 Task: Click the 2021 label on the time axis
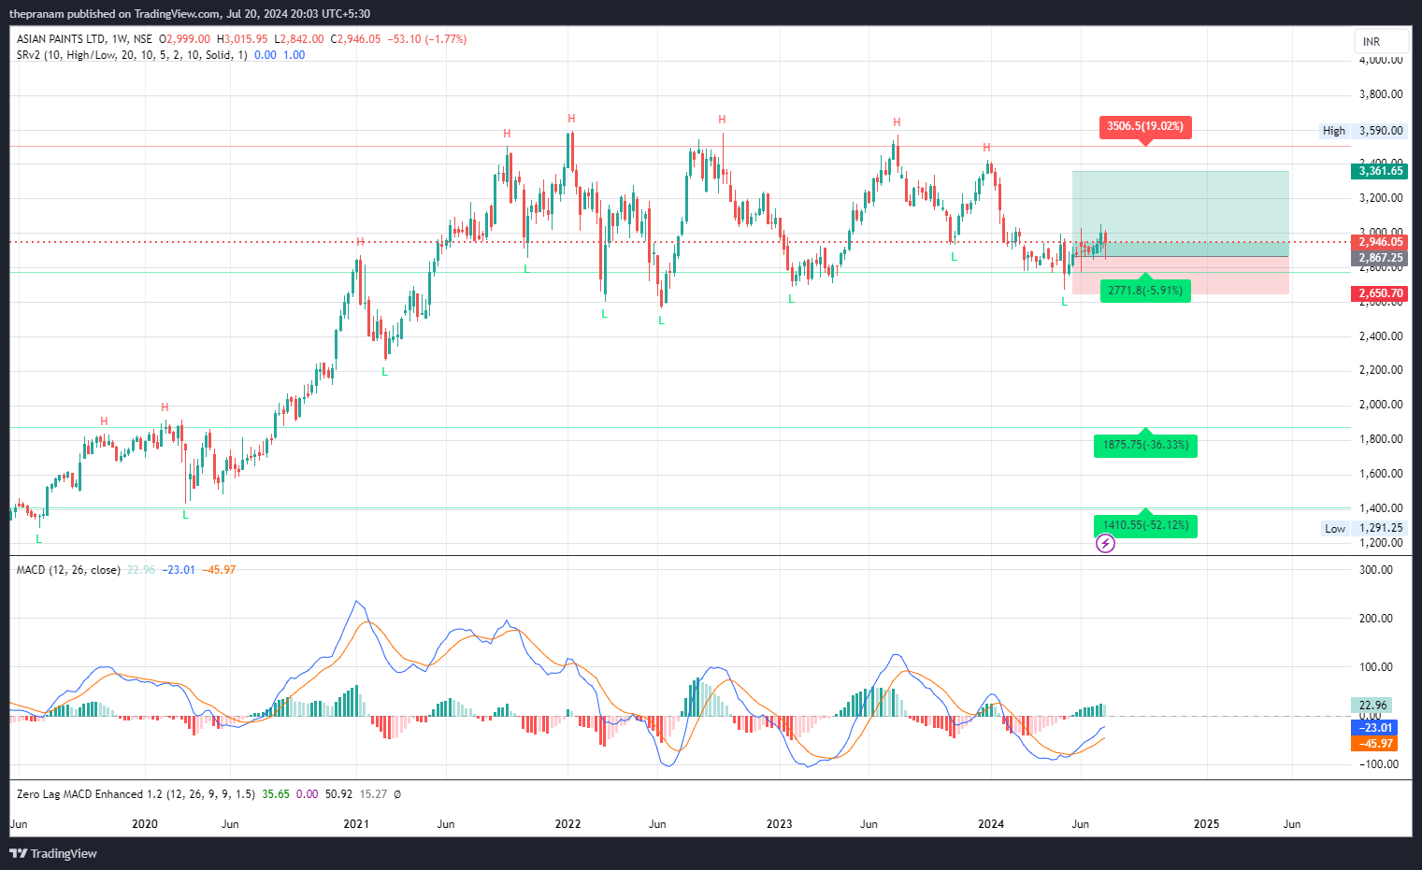356,824
